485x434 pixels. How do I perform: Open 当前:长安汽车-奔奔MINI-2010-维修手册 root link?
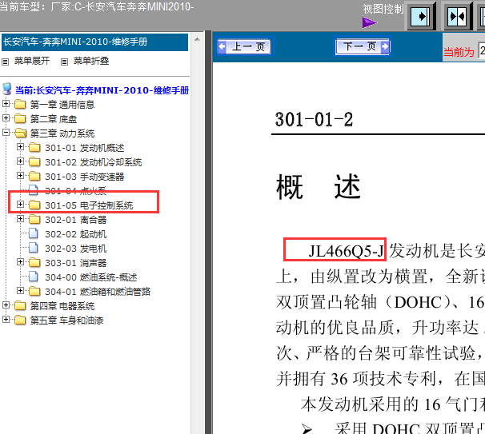(102, 90)
